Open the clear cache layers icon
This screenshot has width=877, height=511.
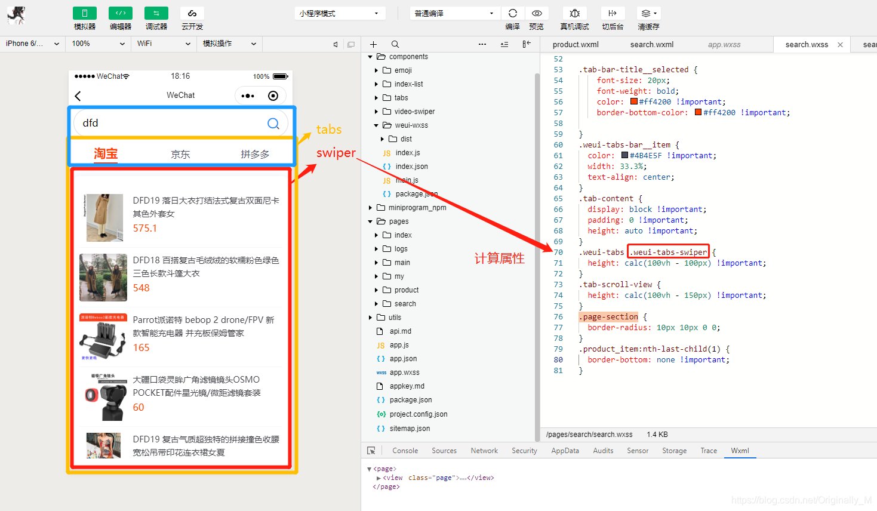[648, 13]
